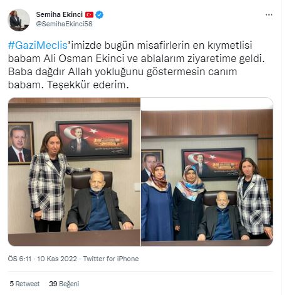Open Semiha Ekinci's profile avatar
This screenshot has height=295, width=284.
(x=19, y=20)
